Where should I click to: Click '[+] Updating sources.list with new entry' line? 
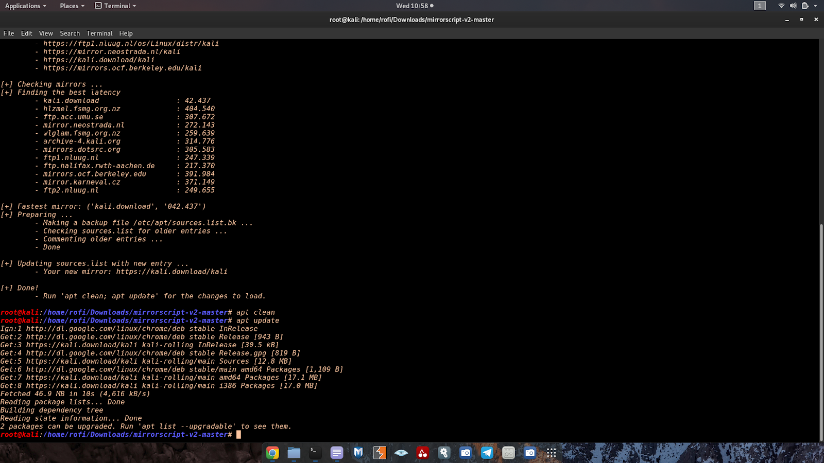(x=95, y=264)
